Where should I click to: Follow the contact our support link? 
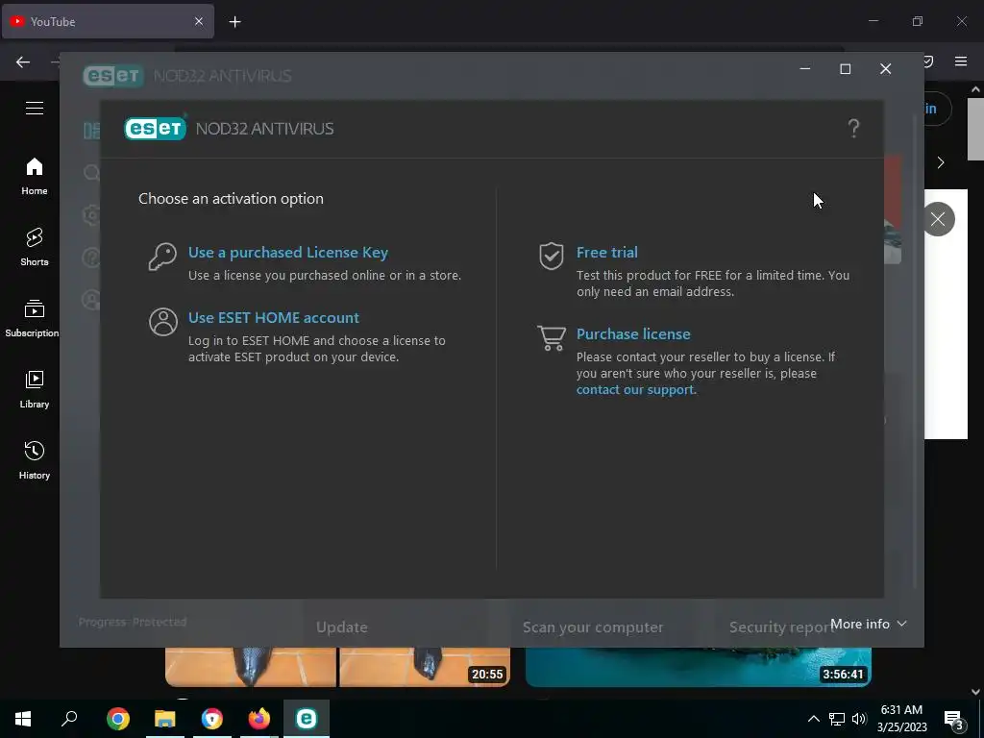pos(636,390)
